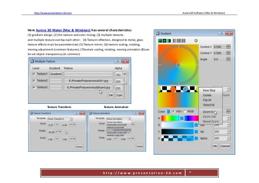
Task: Choose the highlighted Rotate animation option
Action: click(x=119, y=130)
